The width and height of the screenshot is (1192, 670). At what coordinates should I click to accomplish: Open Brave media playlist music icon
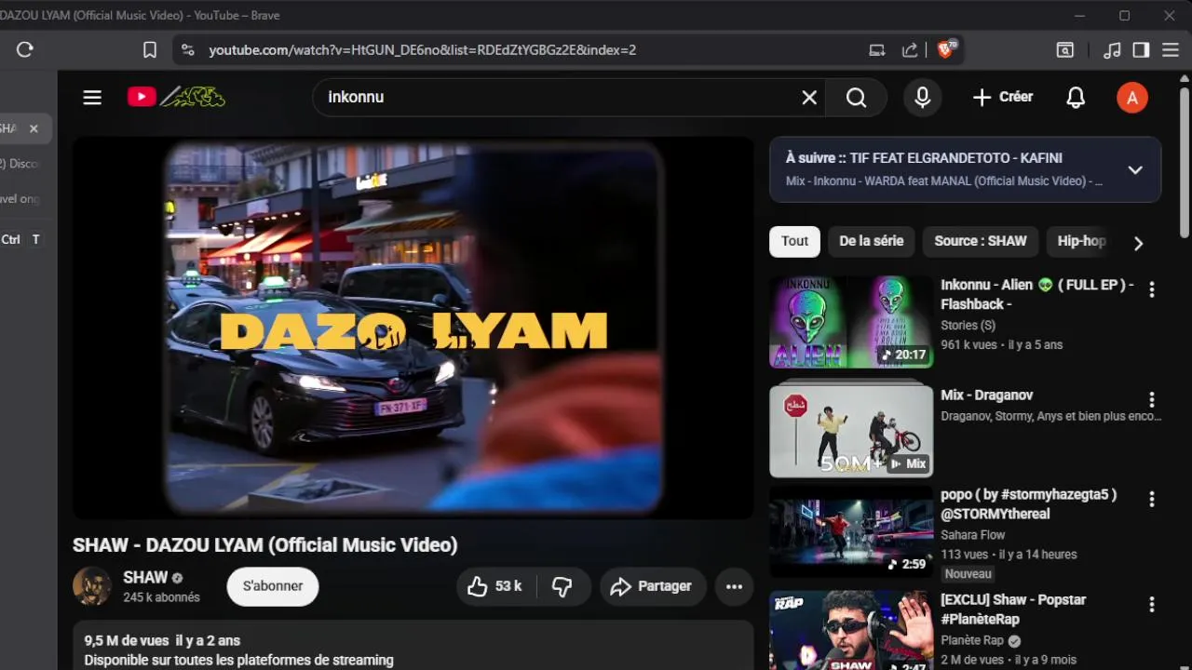(1112, 50)
